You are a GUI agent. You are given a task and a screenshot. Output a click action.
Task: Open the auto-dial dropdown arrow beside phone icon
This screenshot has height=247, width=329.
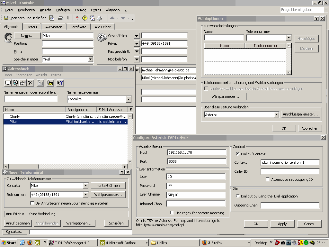[105, 18]
